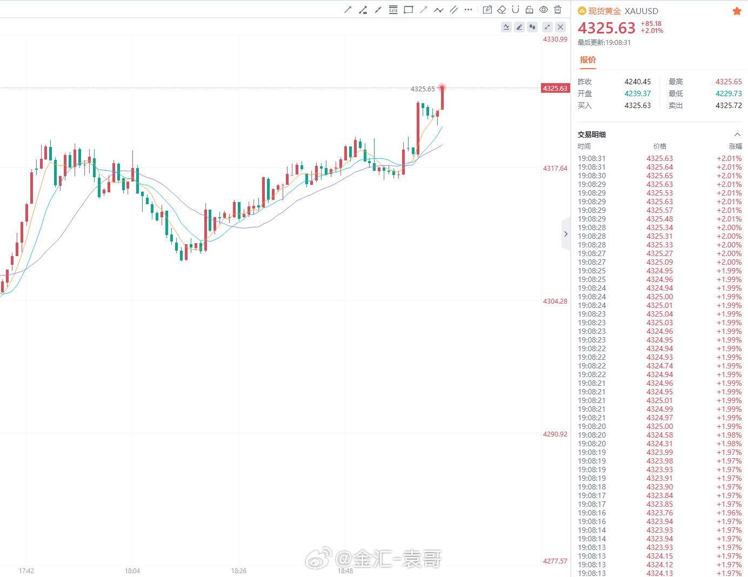Click the +85.18 change amount
This screenshot has width=748, height=577.
pos(651,24)
